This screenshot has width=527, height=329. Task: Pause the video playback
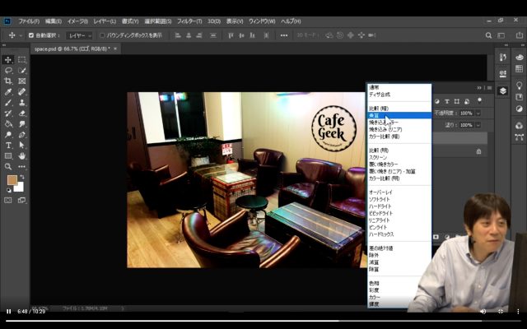[9, 311]
